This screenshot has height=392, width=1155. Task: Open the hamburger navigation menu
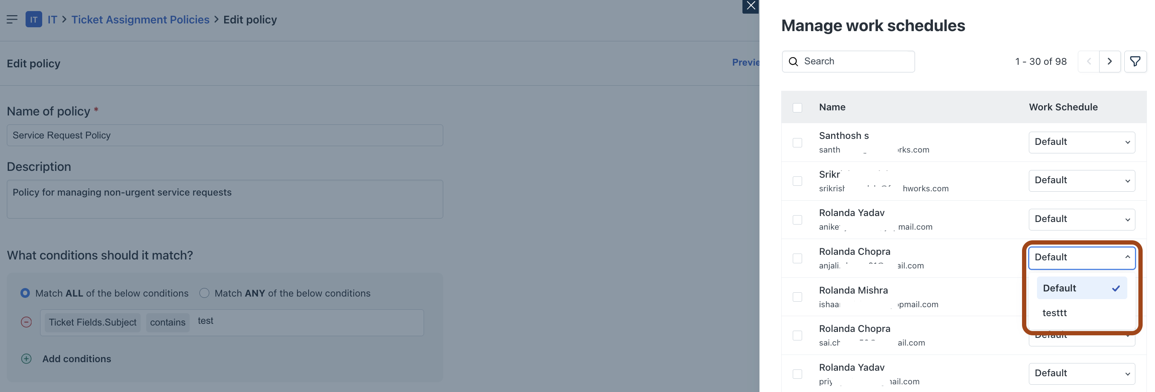(12, 19)
